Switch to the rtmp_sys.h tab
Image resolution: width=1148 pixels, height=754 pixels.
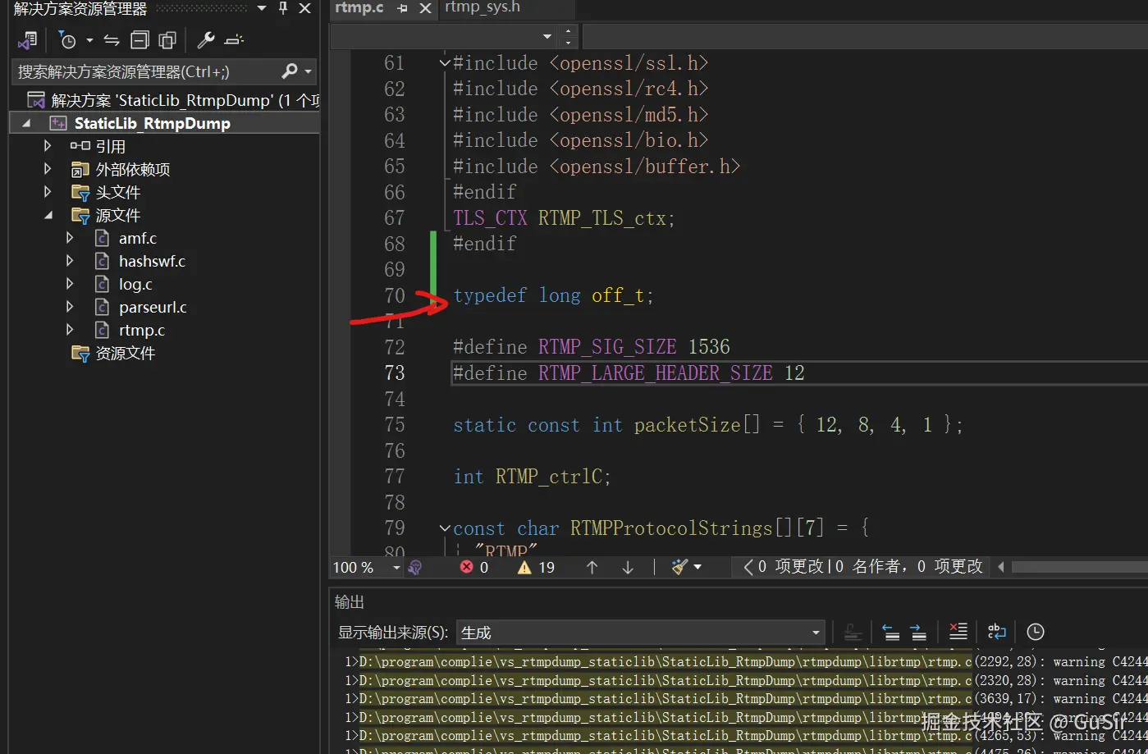(x=483, y=8)
